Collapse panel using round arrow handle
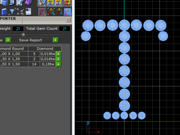 (23, 34)
